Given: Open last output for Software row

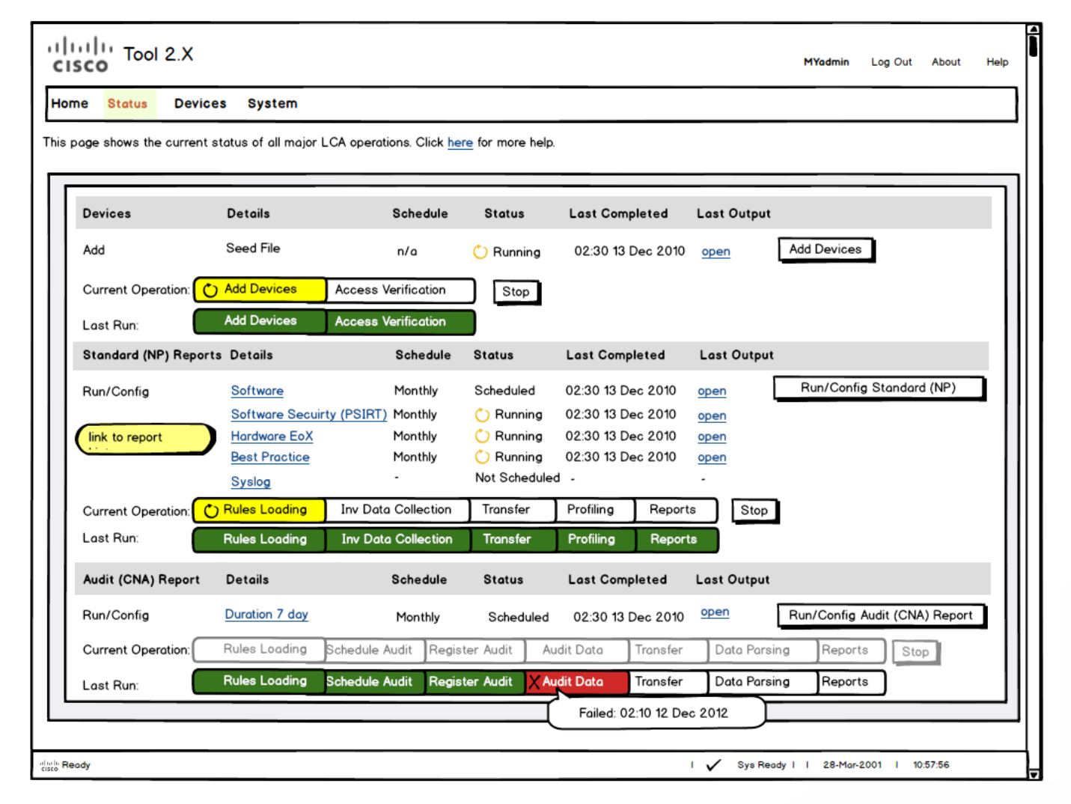Looking at the screenshot, I should pyautogui.click(x=712, y=391).
